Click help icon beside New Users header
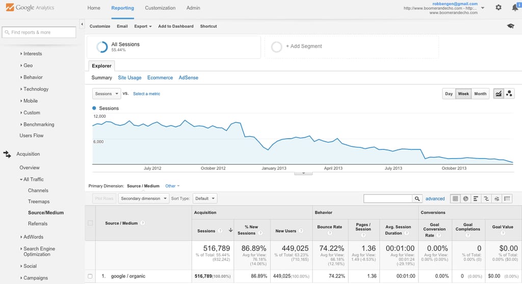Screen dimensions: 522x284 coord(301,231)
